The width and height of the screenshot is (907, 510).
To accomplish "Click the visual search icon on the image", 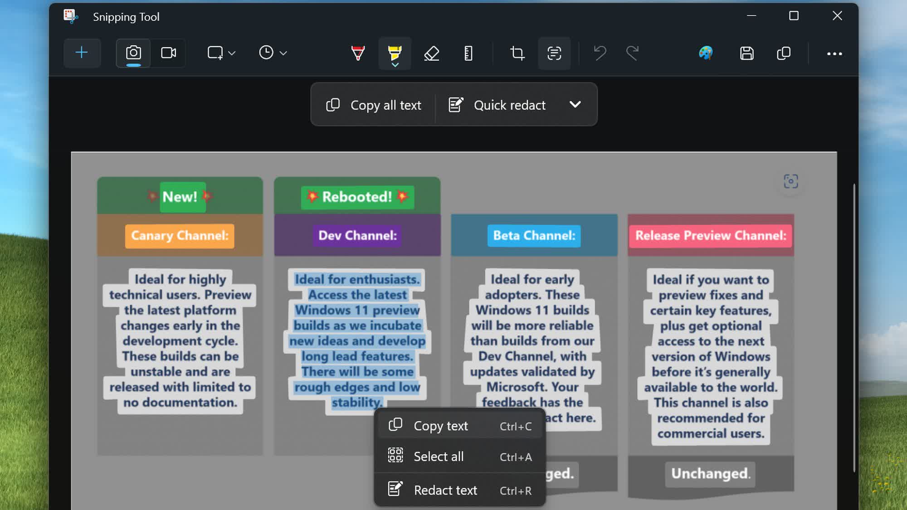I will click(x=791, y=181).
